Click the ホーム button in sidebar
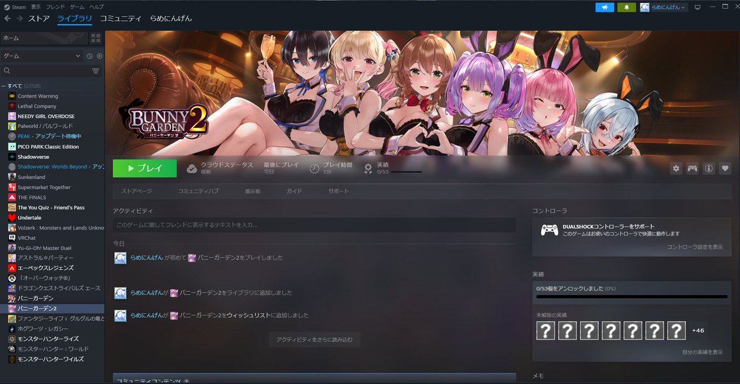Screen dimensions: 740x384 pyautogui.click(x=44, y=38)
